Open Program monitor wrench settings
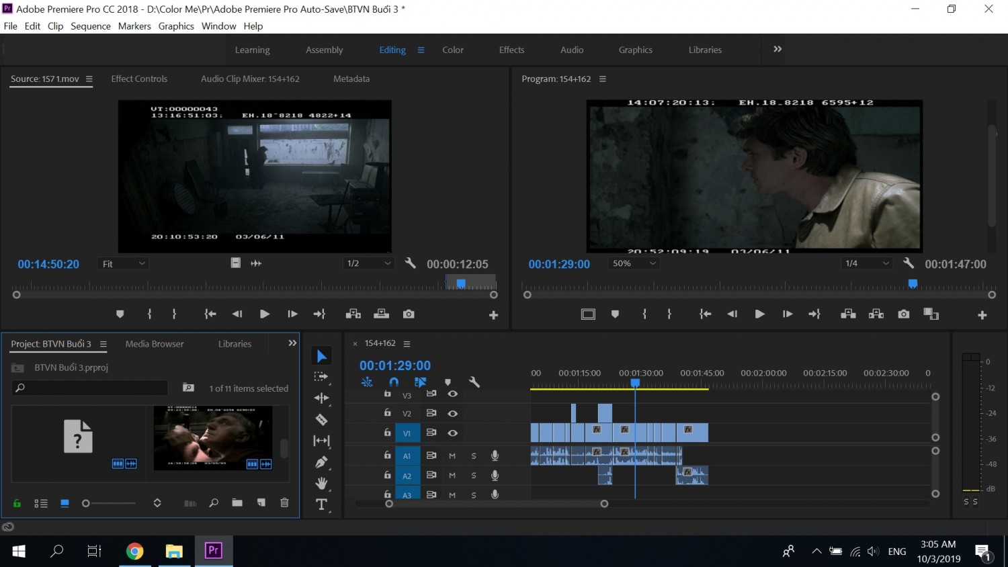This screenshot has height=567, width=1008. [908, 263]
